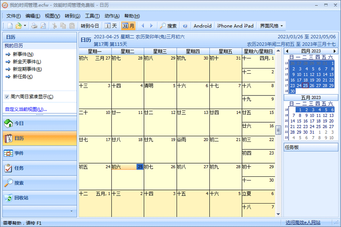Click the help question mark icon
341x227 pixels.
tap(185, 26)
